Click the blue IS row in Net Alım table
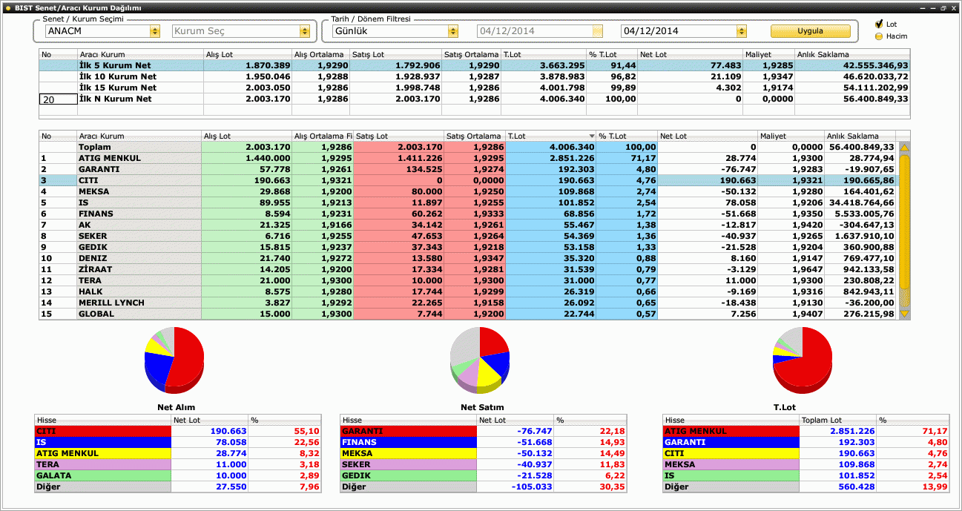 point(177,442)
